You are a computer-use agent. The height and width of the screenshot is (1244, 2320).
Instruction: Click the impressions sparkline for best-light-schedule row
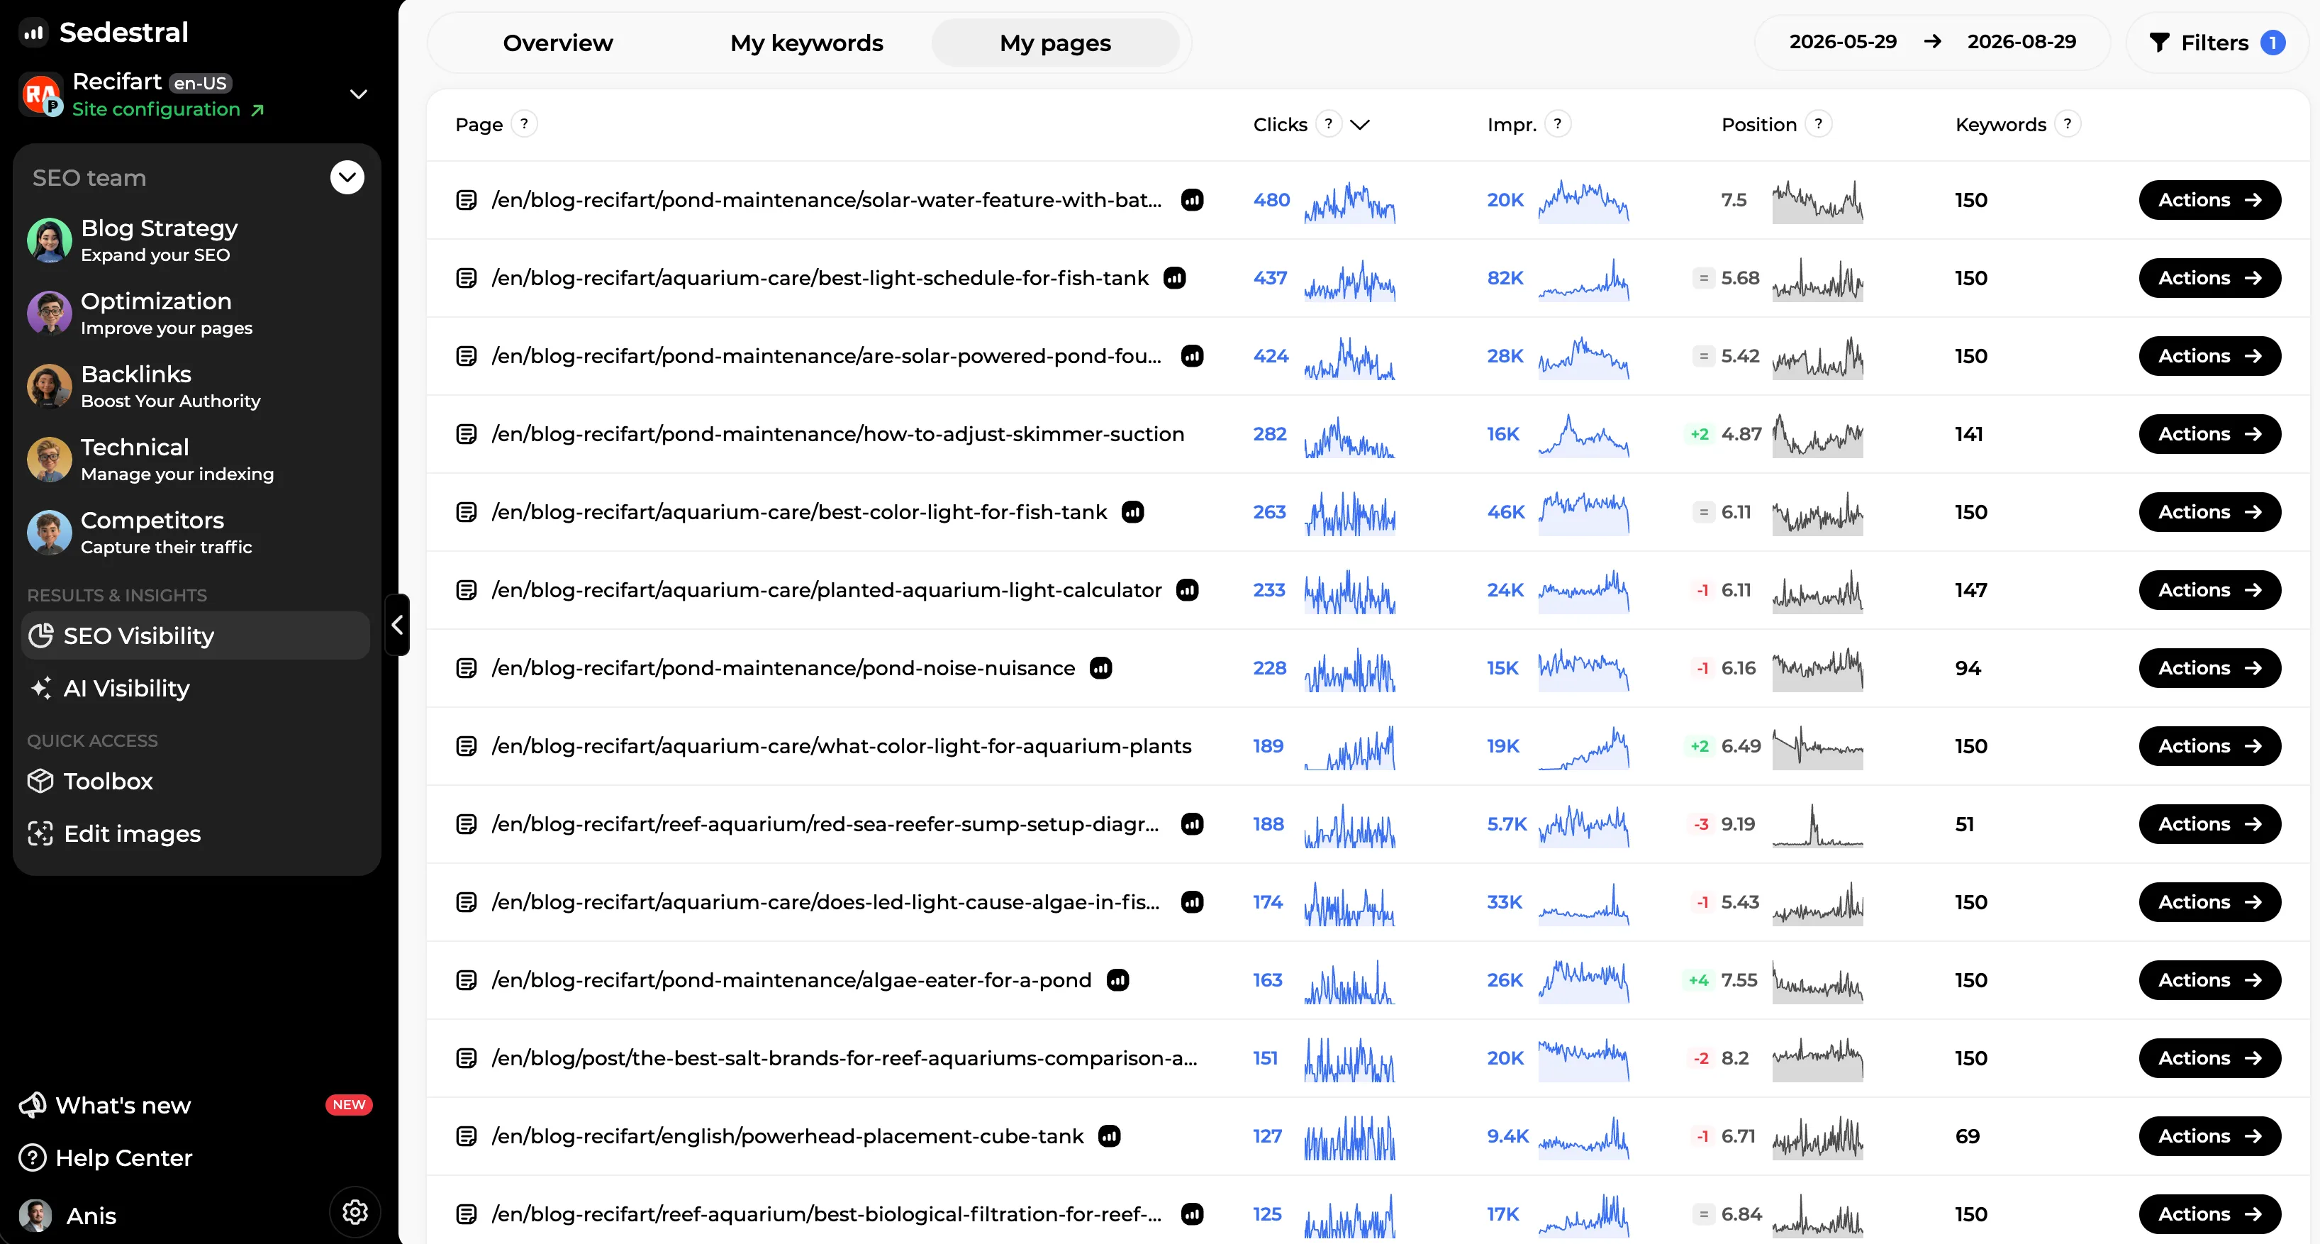[x=1583, y=279]
